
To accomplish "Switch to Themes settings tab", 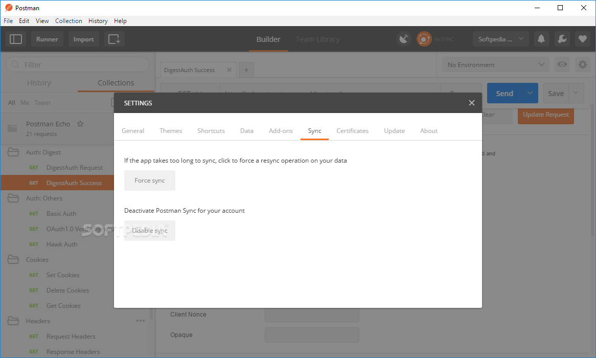I will click(171, 131).
